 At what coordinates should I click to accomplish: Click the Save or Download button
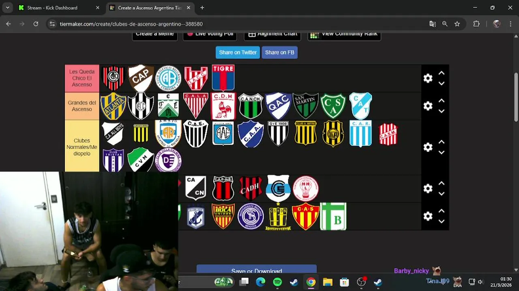click(x=257, y=270)
